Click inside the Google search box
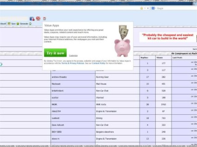The width and height of the screenshot is (197, 147). coord(175,8)
